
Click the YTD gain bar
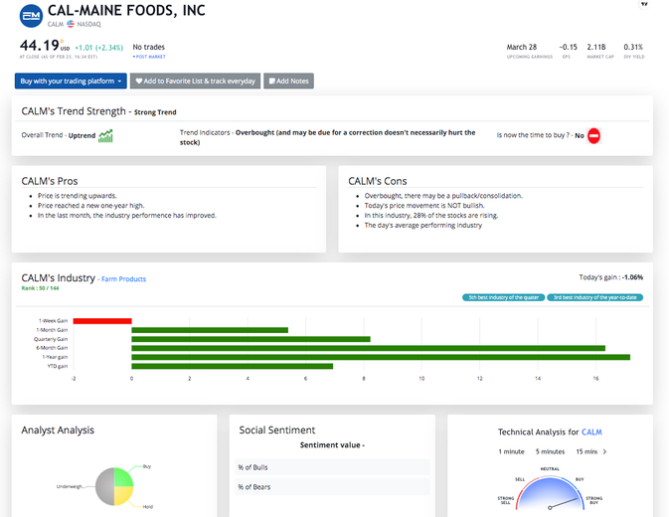[x=233, y=366]
